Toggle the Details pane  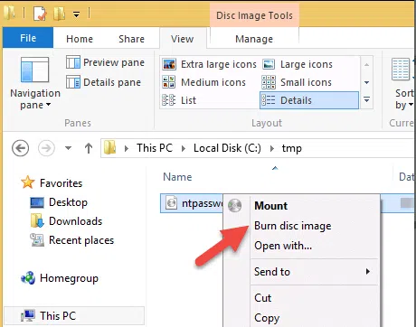click(x=103, y=82)
